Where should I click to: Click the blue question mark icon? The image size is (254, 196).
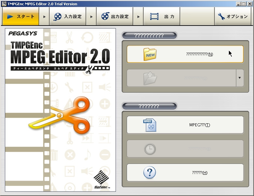150,172
